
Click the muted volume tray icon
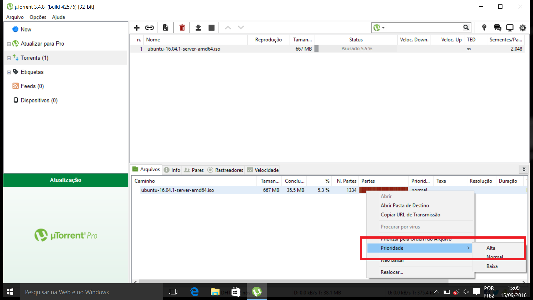(x=466, y=292)
